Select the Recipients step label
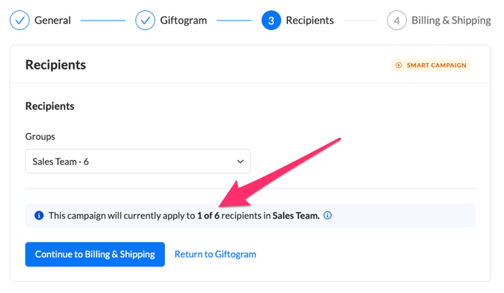The height and width of the screenshot is (293, 504). click(x=310, y=20)
